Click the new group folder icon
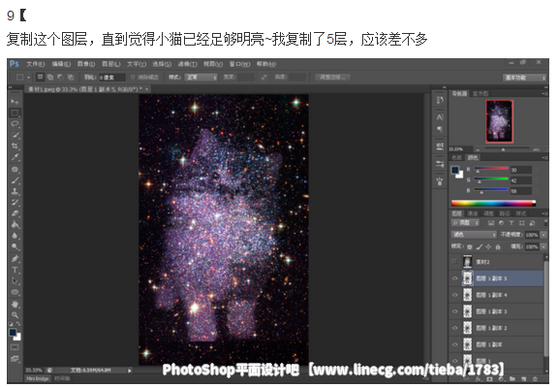Screen dimensions: 558x388 (x=512, y=379)
